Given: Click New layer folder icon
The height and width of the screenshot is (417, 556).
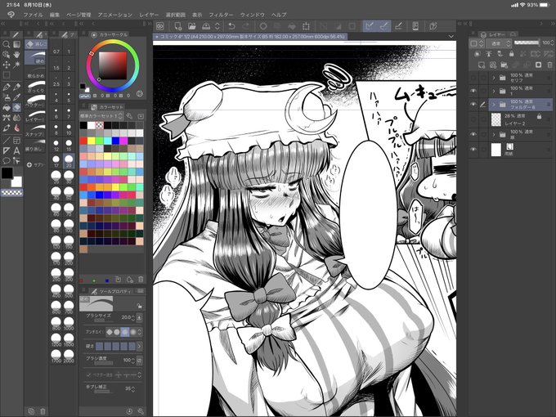Looking at the screenshot, I should (x=504, y=65).
